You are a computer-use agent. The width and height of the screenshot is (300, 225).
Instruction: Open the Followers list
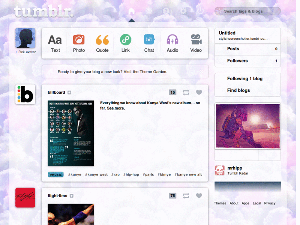coord(247,61)
